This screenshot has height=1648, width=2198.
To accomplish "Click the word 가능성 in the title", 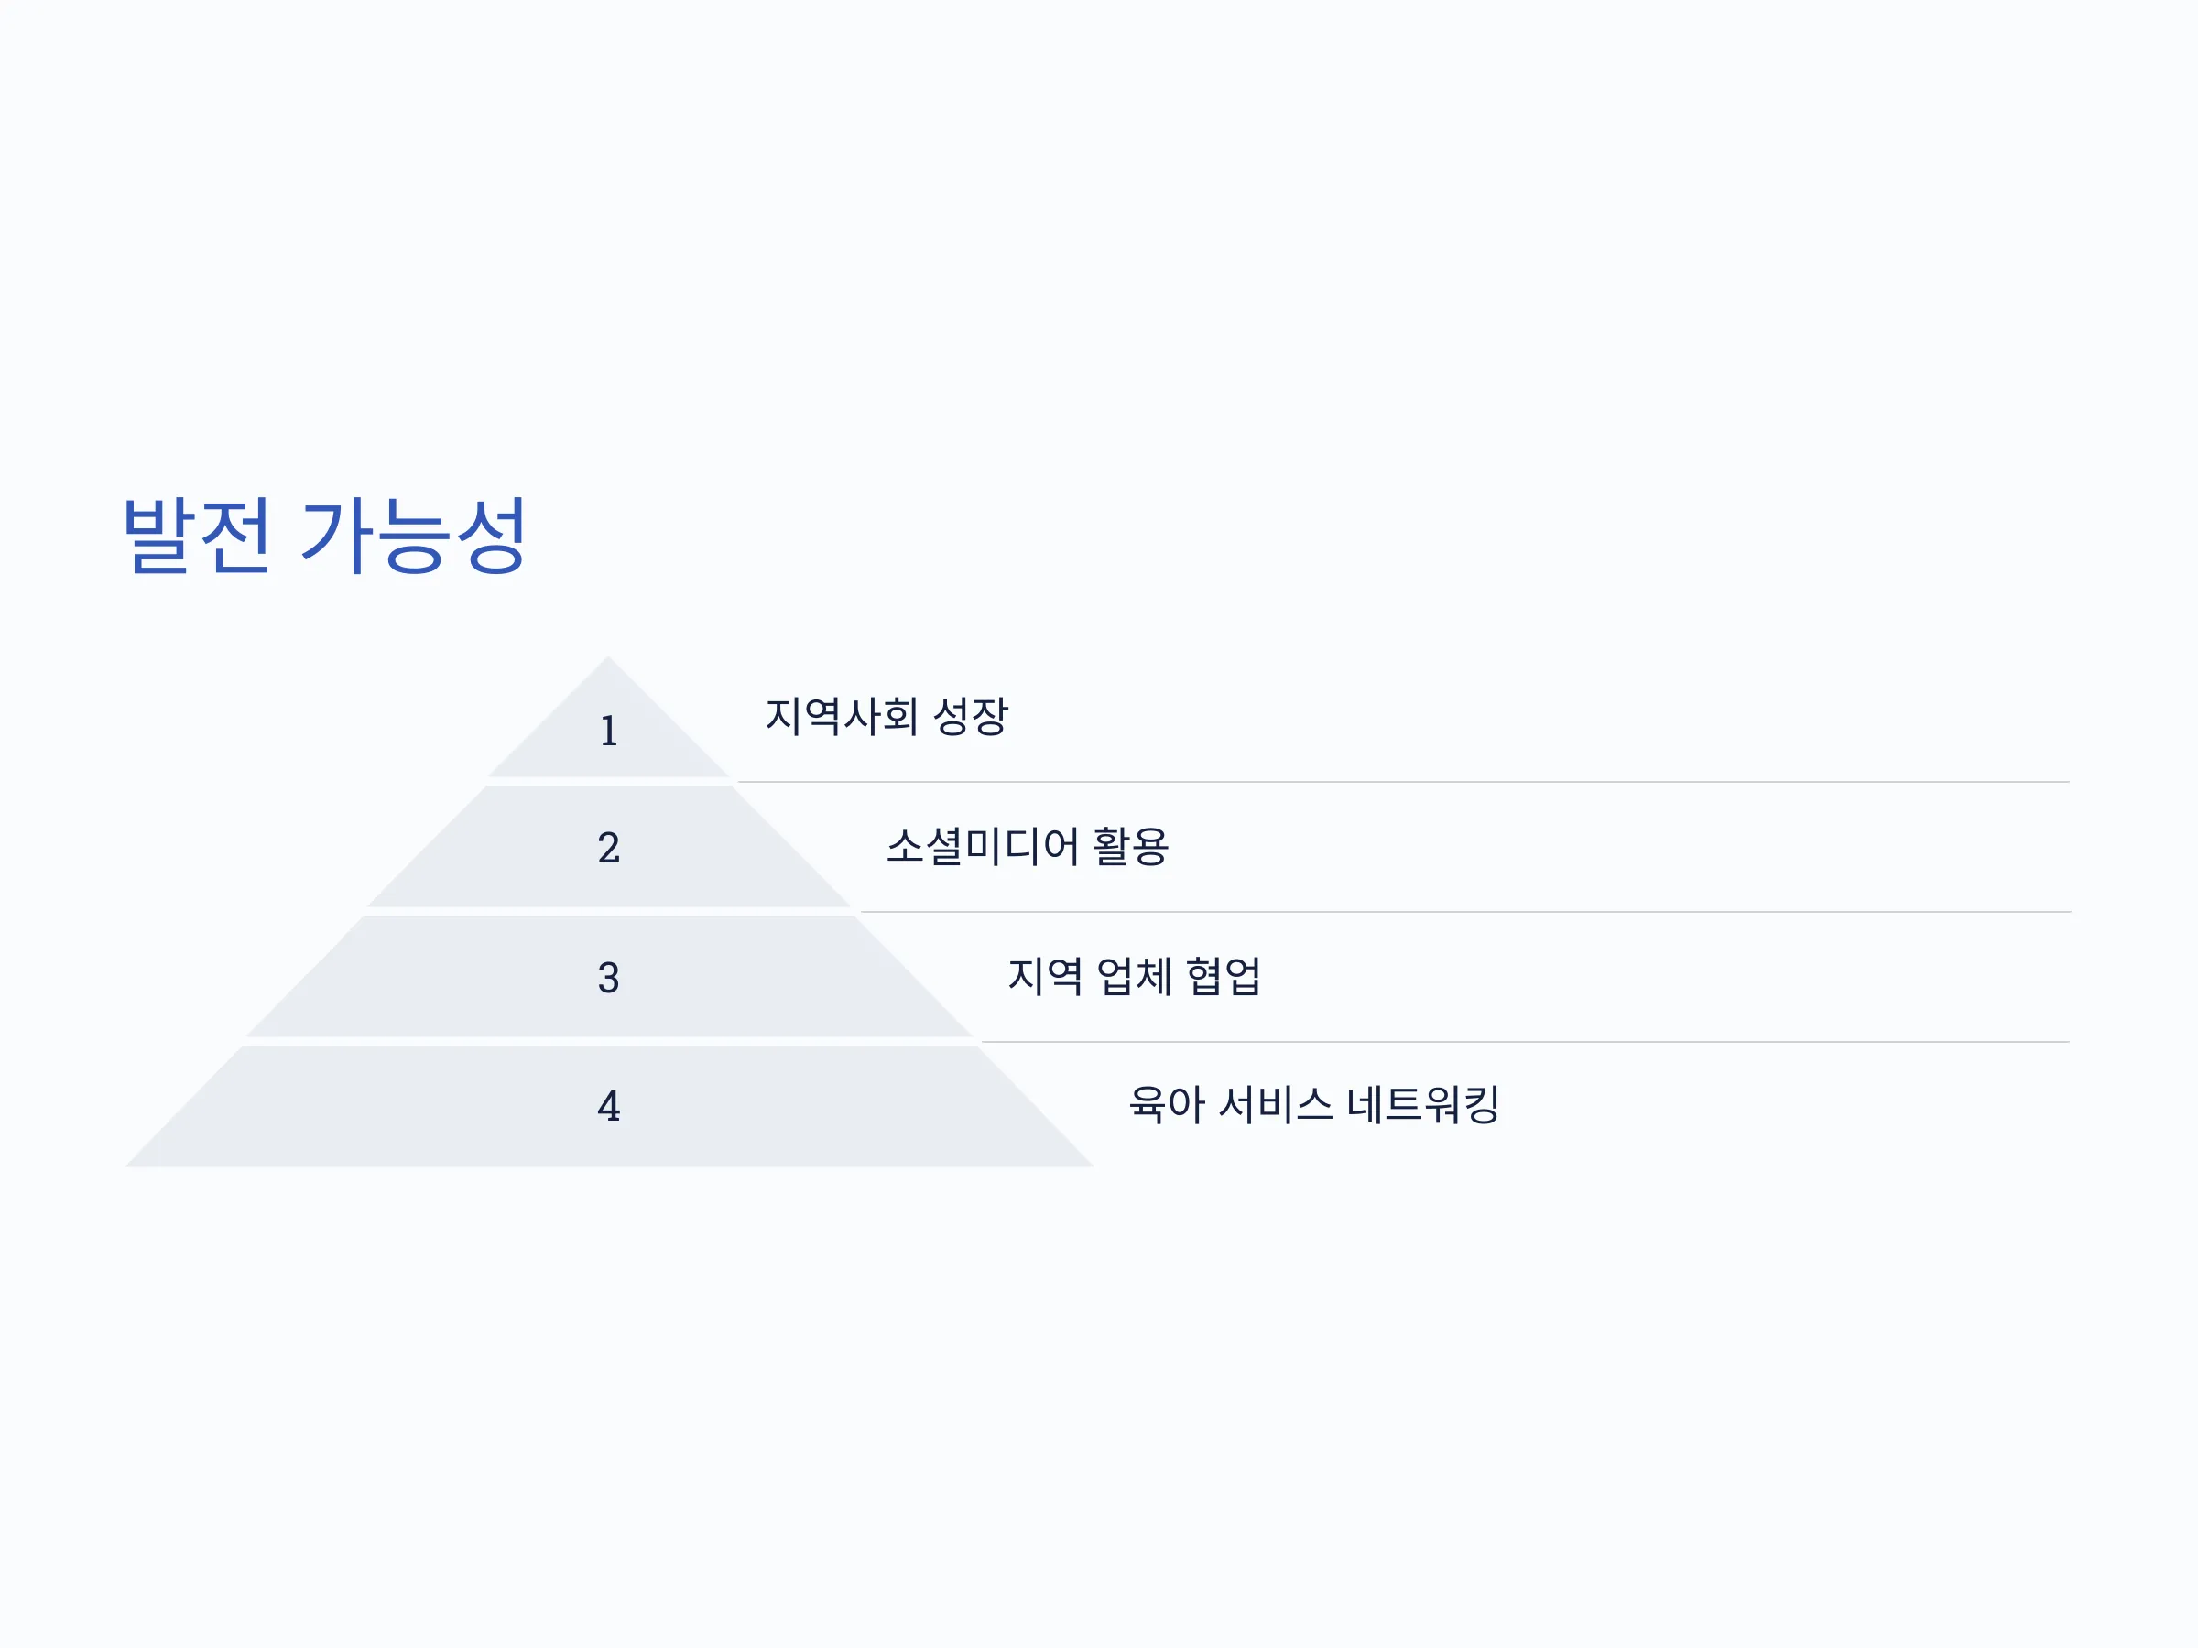I will (413, 536).
